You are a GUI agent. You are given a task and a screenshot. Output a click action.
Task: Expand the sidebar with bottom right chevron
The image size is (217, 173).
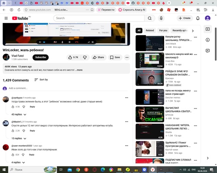[x=207, y=158]
